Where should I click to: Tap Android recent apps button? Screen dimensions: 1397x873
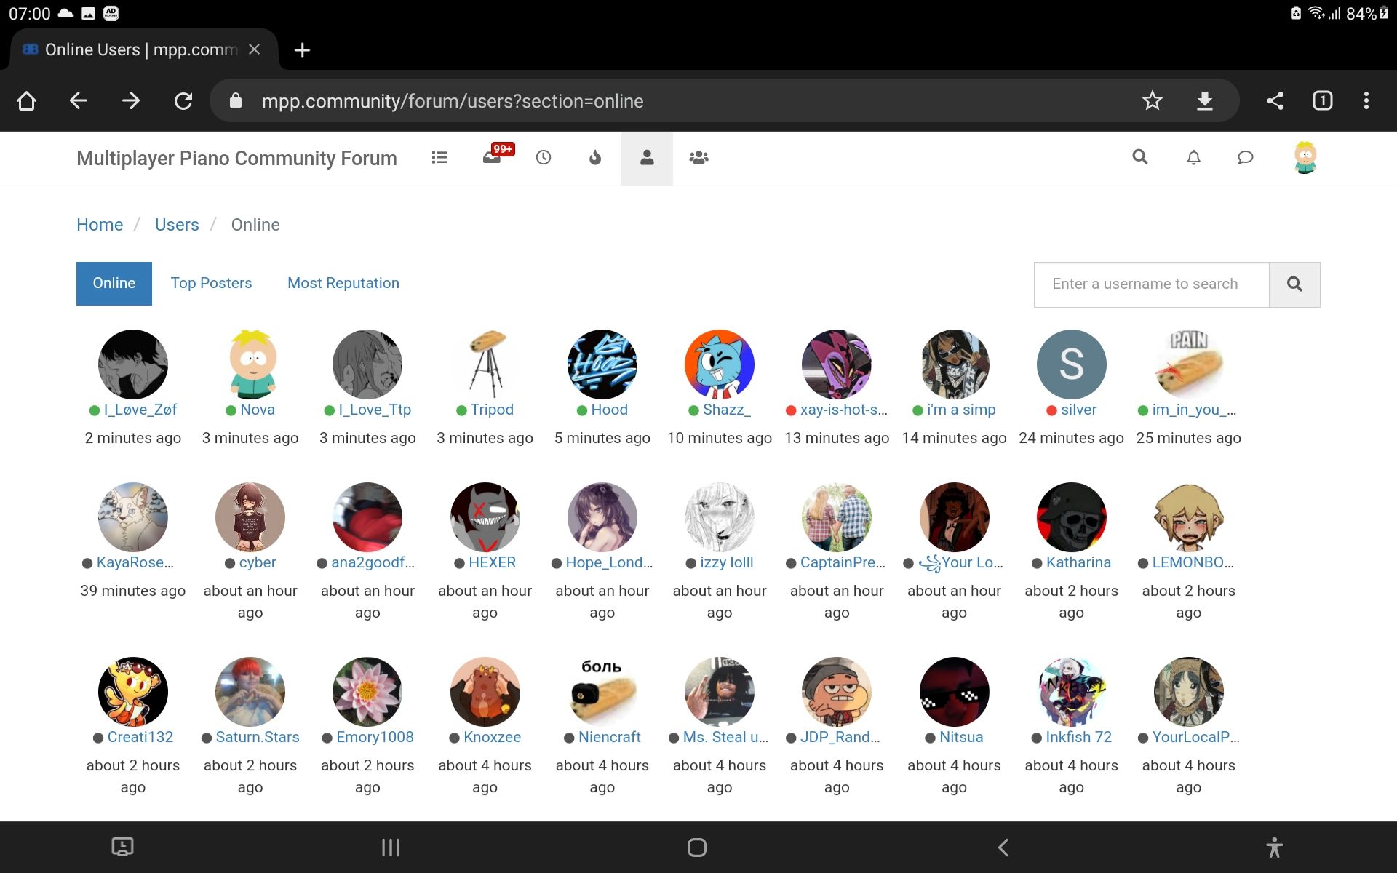(x=391, y=847)
